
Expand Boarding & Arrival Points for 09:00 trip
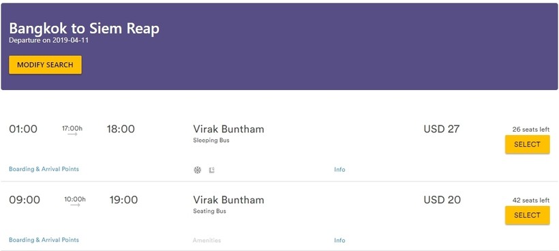click(x=44, y=240)
